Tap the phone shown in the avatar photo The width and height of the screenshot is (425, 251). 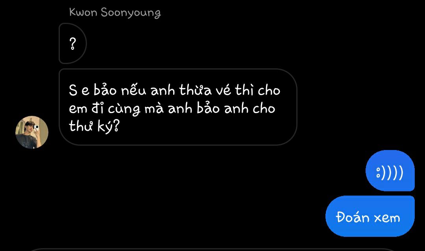click(x=36, y=128)
